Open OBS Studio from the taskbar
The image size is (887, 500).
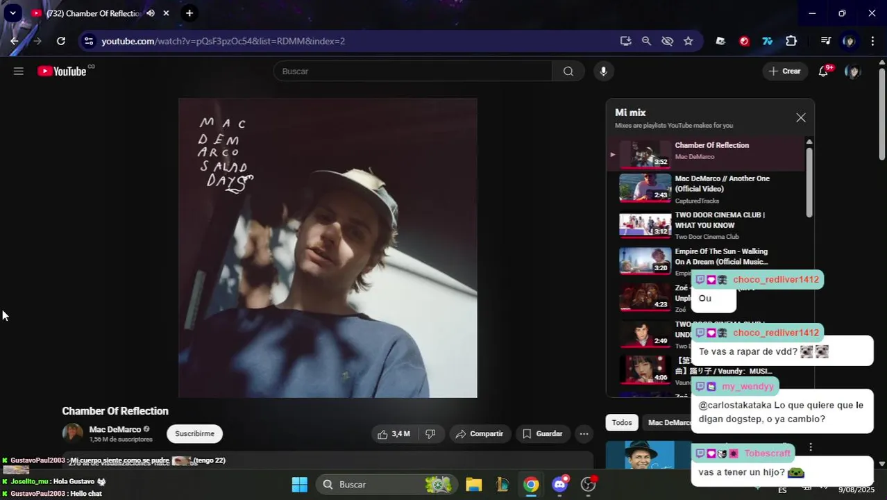pos(589,484)
